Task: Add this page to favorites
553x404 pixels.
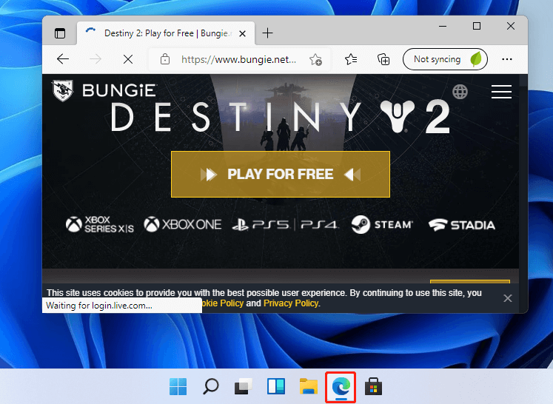Action: click(315, 59)
